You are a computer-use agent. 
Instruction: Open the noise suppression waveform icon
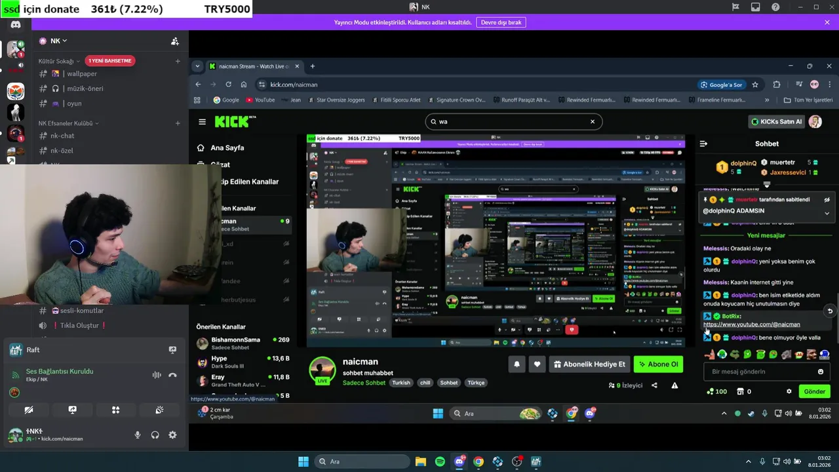point(157,375)
